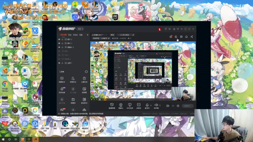Viewport: 253px width, 142px height.
Task: Expand the microphone options arrow
Action: (151, 105)
